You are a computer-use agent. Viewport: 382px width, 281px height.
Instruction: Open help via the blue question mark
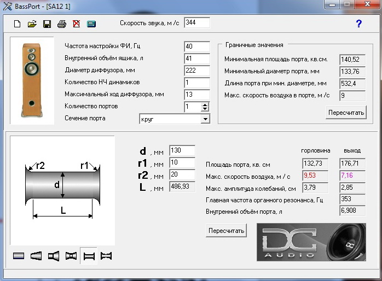pos(359,24)
